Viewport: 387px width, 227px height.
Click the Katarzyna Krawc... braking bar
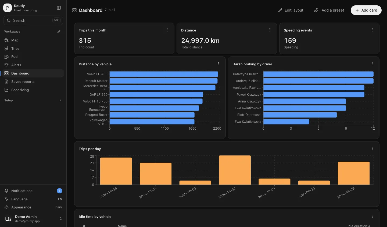[318, 74]
